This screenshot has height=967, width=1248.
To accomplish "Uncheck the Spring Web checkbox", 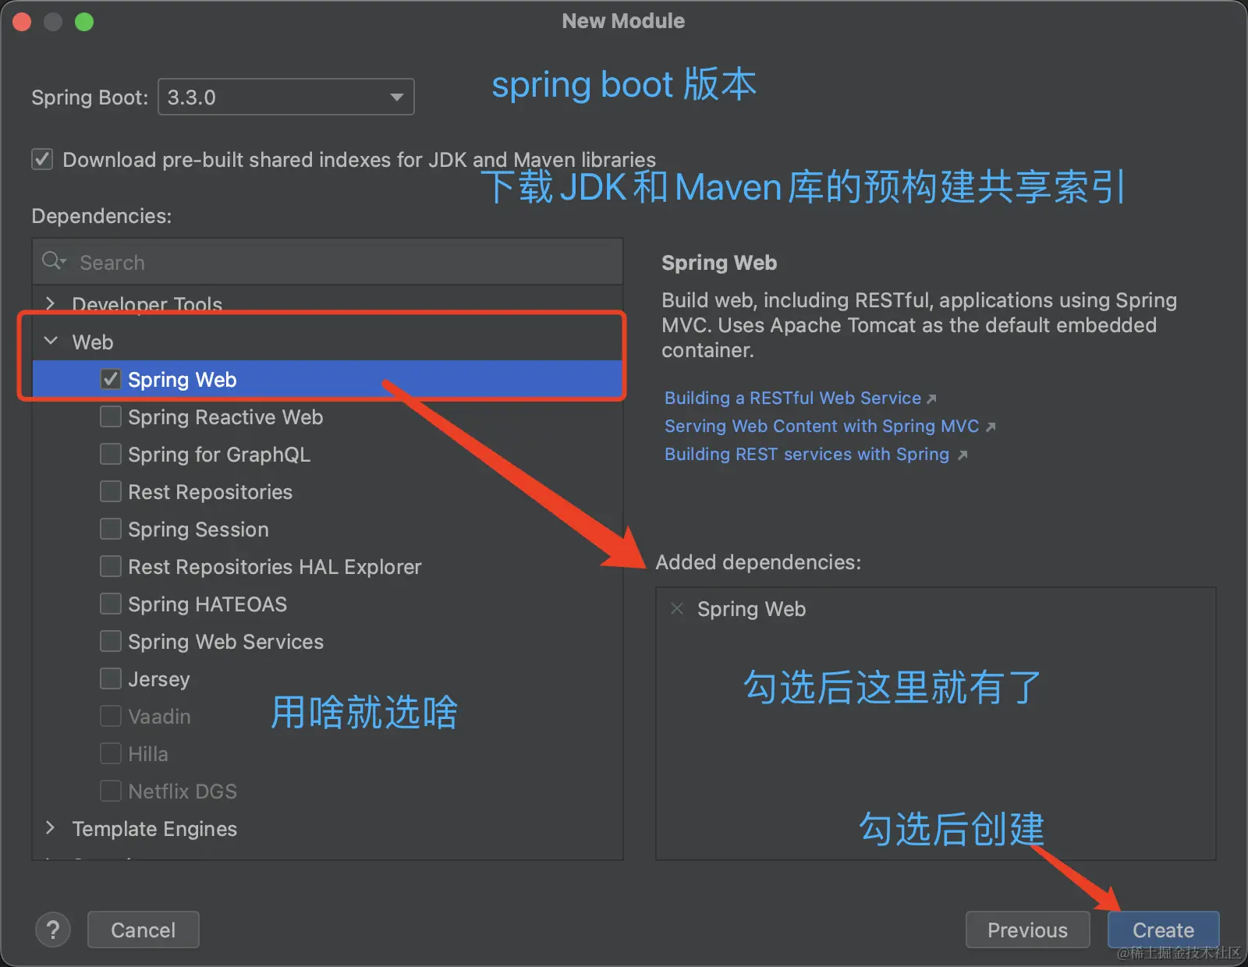I will click(x=111, y=379).
